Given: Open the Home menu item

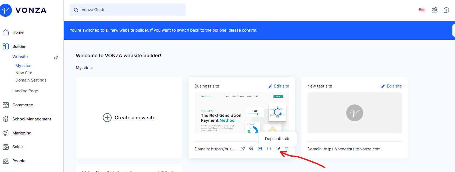Looking at the screenshot, I should [18, 32].
